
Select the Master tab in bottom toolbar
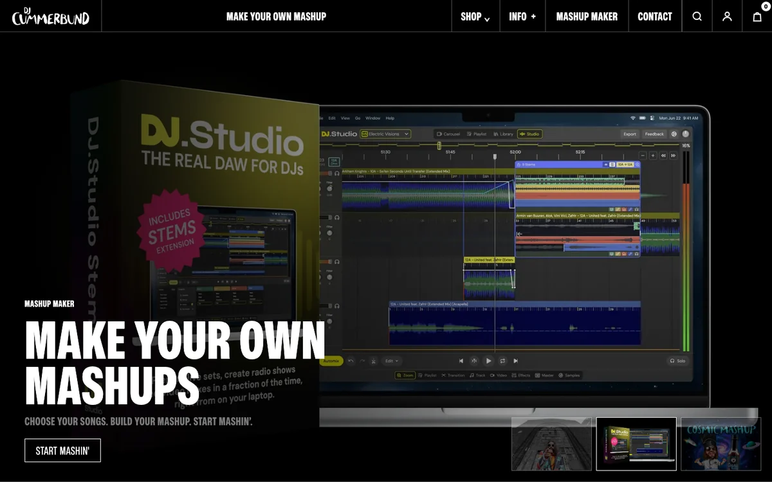pos(544,375)
